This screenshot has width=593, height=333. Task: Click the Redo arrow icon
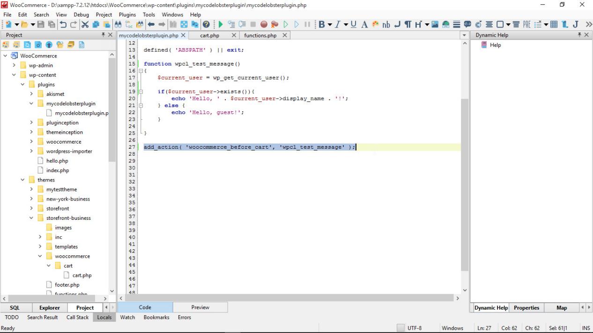coord(74,24)
